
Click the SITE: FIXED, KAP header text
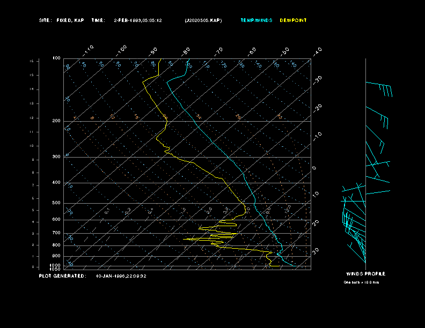coord(62,20)
